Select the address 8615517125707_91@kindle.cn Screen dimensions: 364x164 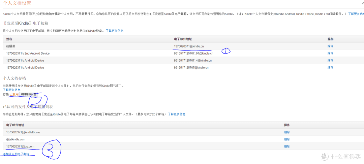click(193, 53)
